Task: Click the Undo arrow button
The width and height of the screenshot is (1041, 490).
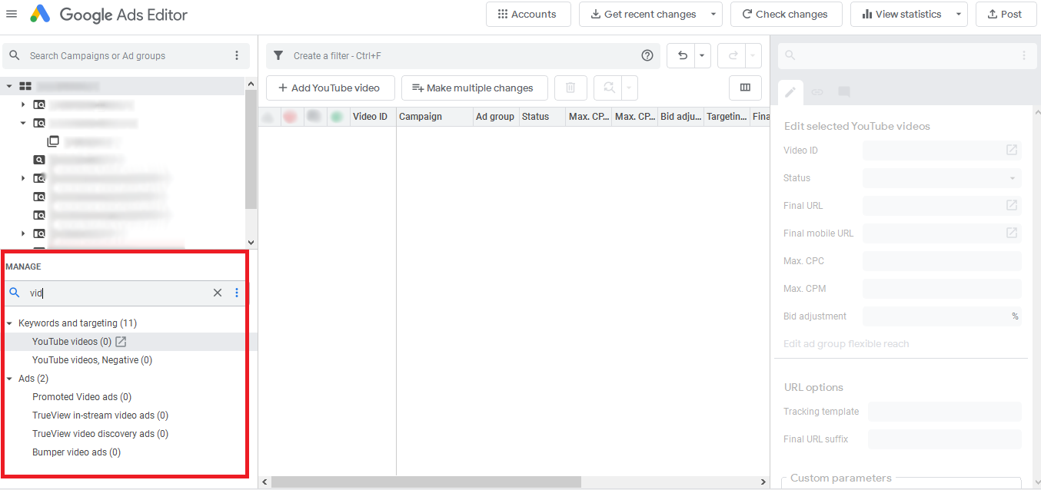Action: [681, 56]
